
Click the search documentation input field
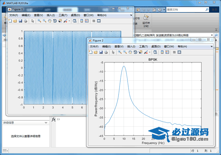pyautogui.click(x=185, y=10)
